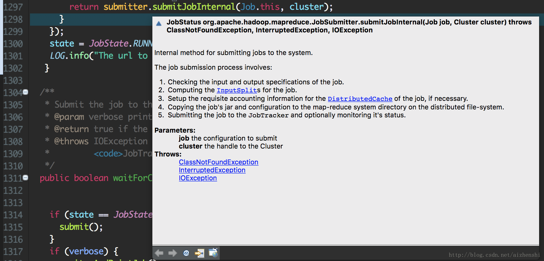Click the 'Throws:' heading
This screenshot has width=544, height=261.
[168, 154]
